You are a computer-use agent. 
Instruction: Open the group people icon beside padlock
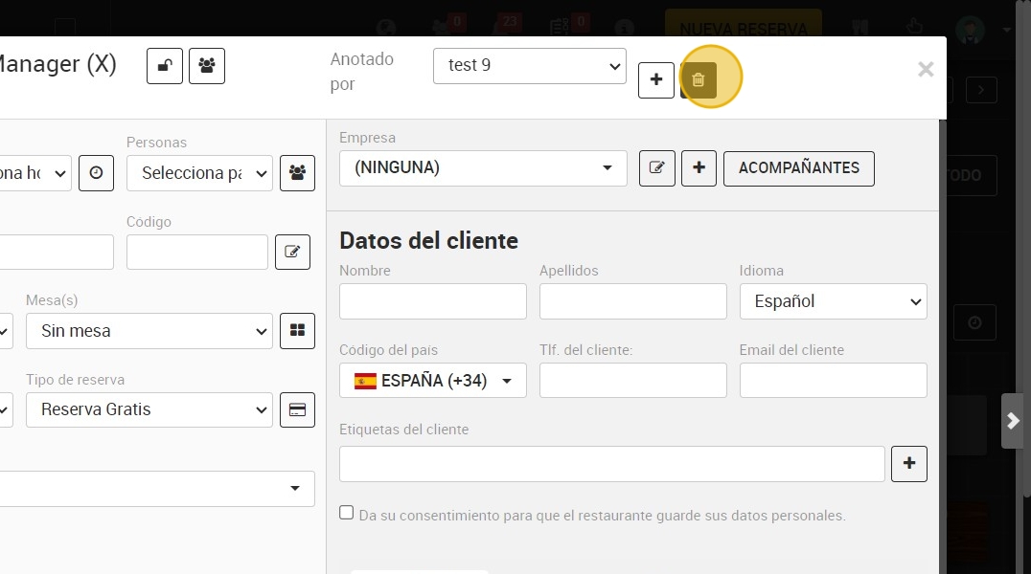pyautogui.click(x=207, y=66)
